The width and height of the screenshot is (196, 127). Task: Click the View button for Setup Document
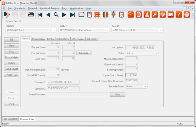point(118,94)
